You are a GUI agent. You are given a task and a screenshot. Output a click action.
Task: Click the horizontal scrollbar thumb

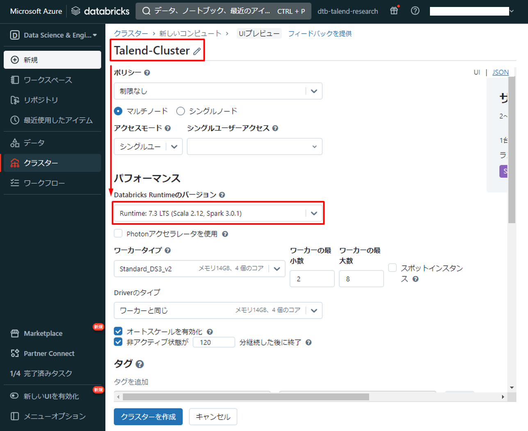pos(246,397)
